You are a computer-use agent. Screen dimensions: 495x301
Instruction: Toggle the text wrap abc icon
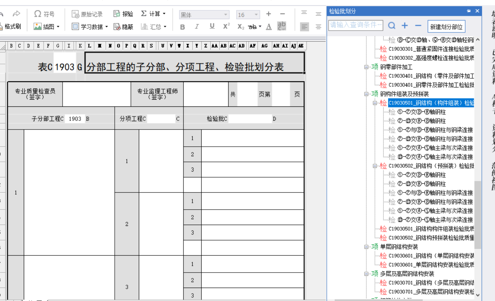click(282, 26)
